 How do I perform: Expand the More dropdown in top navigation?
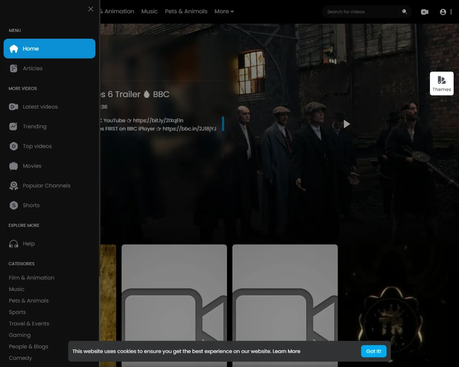(224, 11)
